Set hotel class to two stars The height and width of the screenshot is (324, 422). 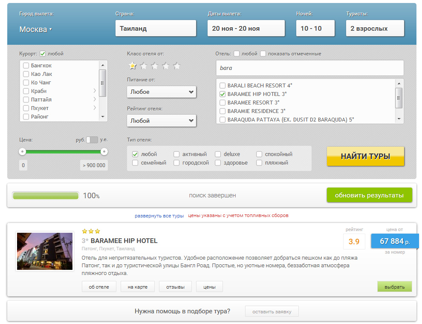click(x=144, y=66)
